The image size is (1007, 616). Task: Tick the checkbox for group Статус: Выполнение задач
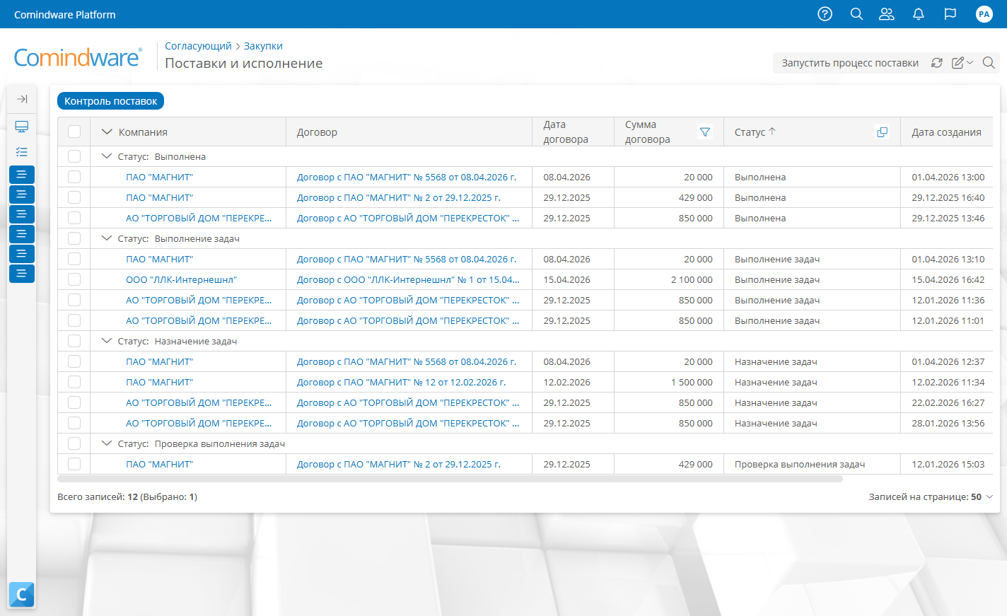(x=74, y=238)
